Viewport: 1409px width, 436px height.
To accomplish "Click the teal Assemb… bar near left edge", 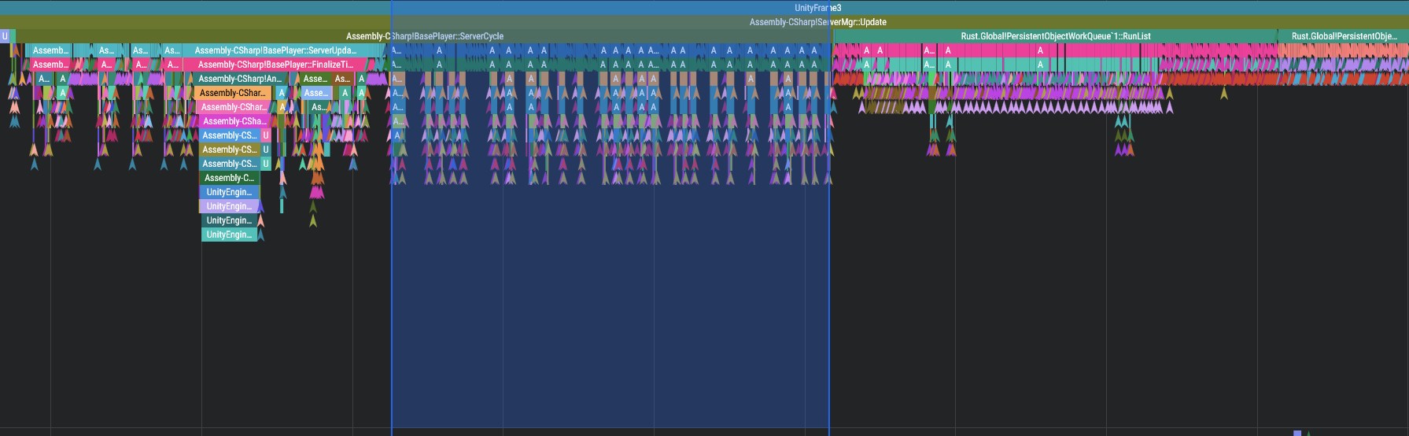I will point(50,50).
